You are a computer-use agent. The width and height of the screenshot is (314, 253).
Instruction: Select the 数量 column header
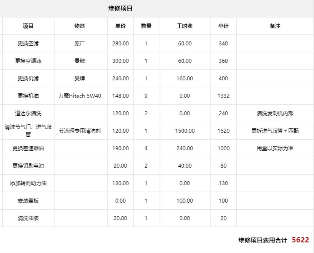[146, 26]
